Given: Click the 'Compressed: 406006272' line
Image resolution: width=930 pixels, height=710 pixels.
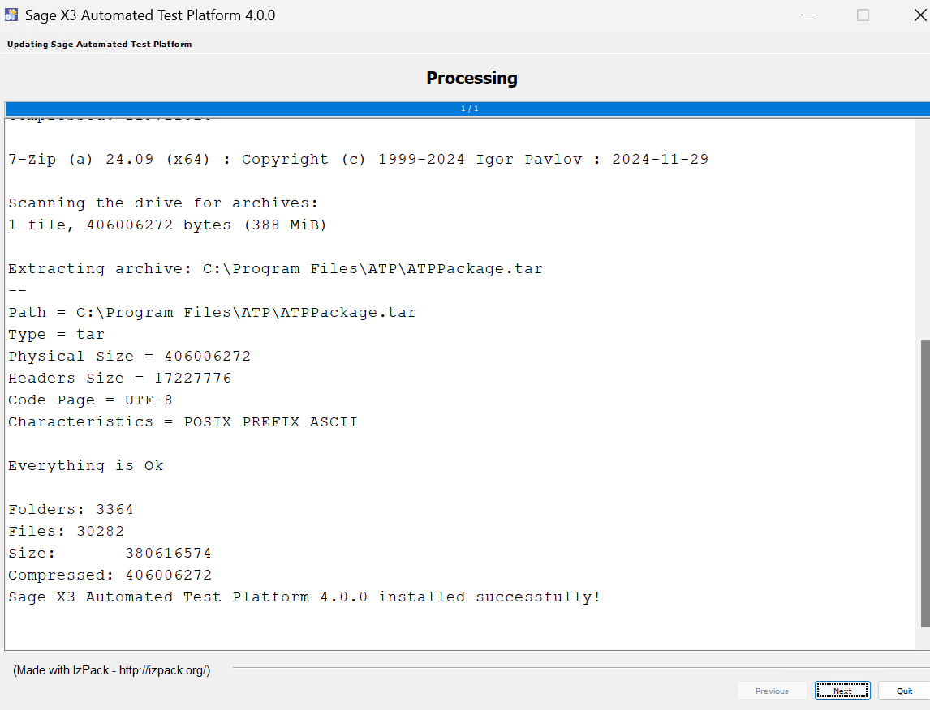Looking at the screenshot, I should (110, 575).
